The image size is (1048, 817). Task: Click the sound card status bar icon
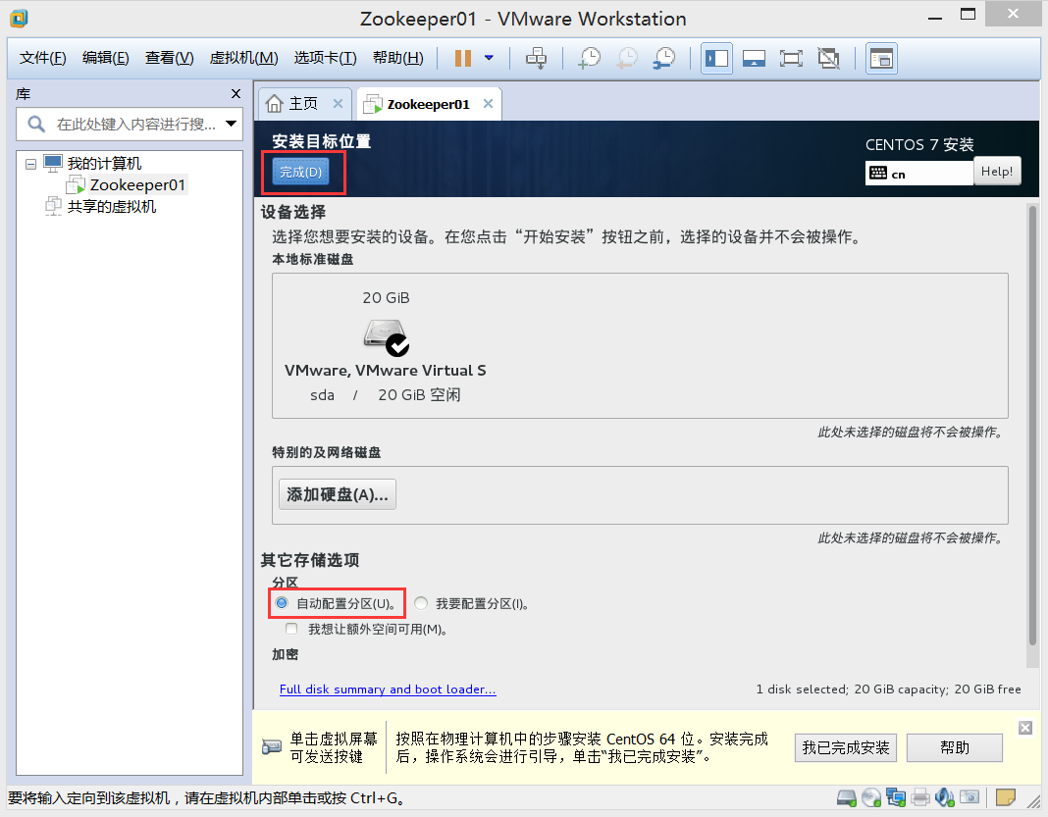tap(944, 797)
